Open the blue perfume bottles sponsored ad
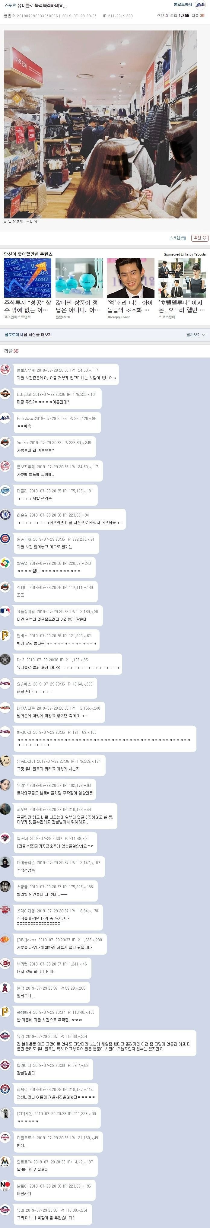 [x=79, y=278]
